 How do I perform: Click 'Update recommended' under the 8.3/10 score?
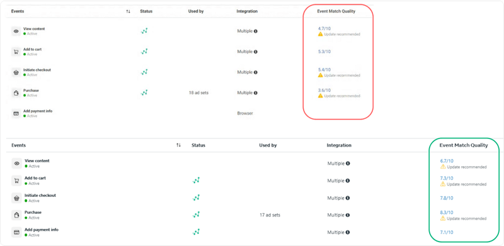pyautogui.click(x=466, y=219)
